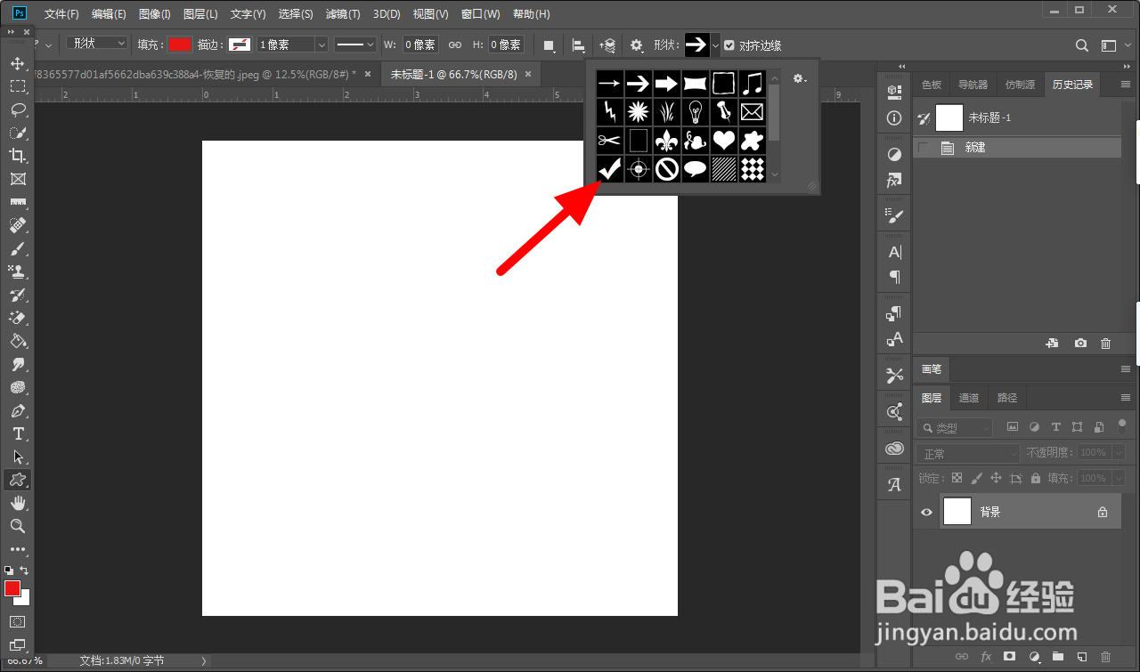Image resolution: width=1140 pixels, height=672 pixels.
Task: Open the stroke line style dropdown
Action: 355,45
